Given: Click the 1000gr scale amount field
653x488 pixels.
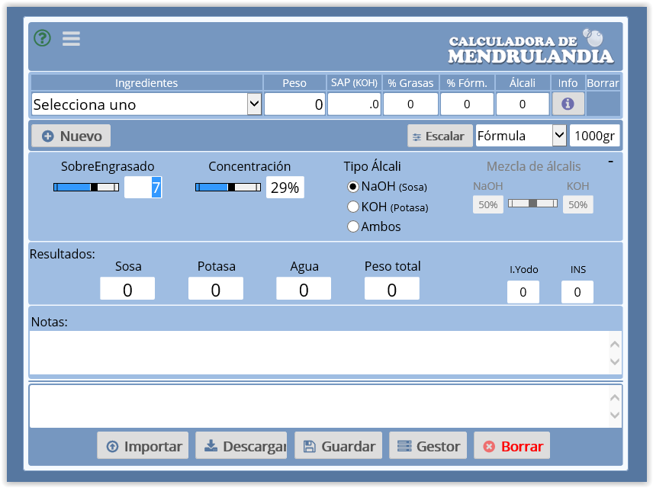Looking at the screenshot, I should 595,136.
